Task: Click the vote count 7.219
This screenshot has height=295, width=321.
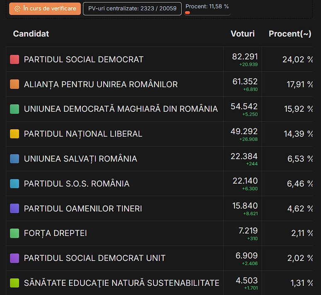Action: coord(248,231)
